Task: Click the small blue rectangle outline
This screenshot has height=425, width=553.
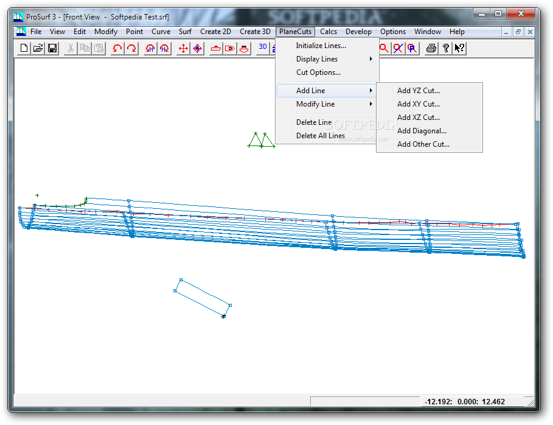Action: (203, 298)
